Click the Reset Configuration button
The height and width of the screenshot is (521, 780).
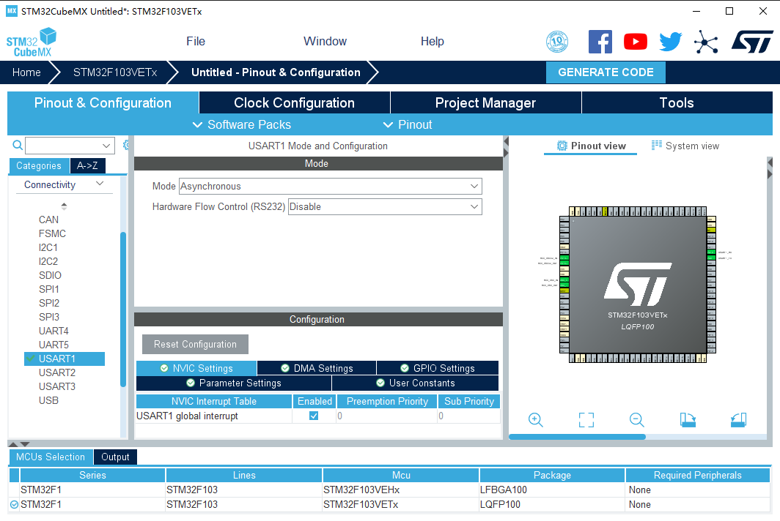coord(195,344)
